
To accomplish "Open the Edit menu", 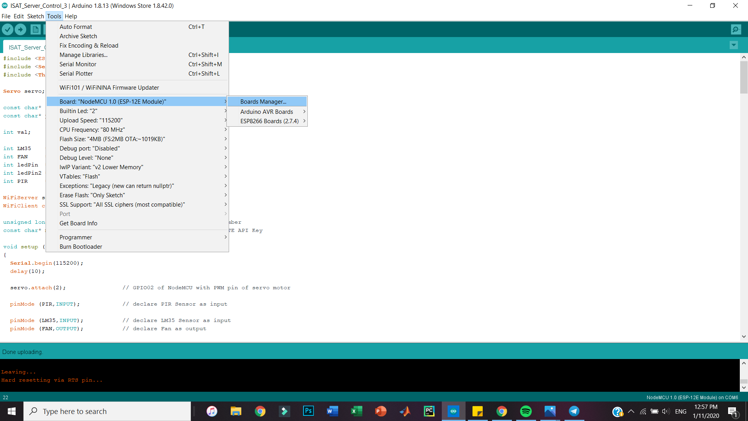I will 19,16.
